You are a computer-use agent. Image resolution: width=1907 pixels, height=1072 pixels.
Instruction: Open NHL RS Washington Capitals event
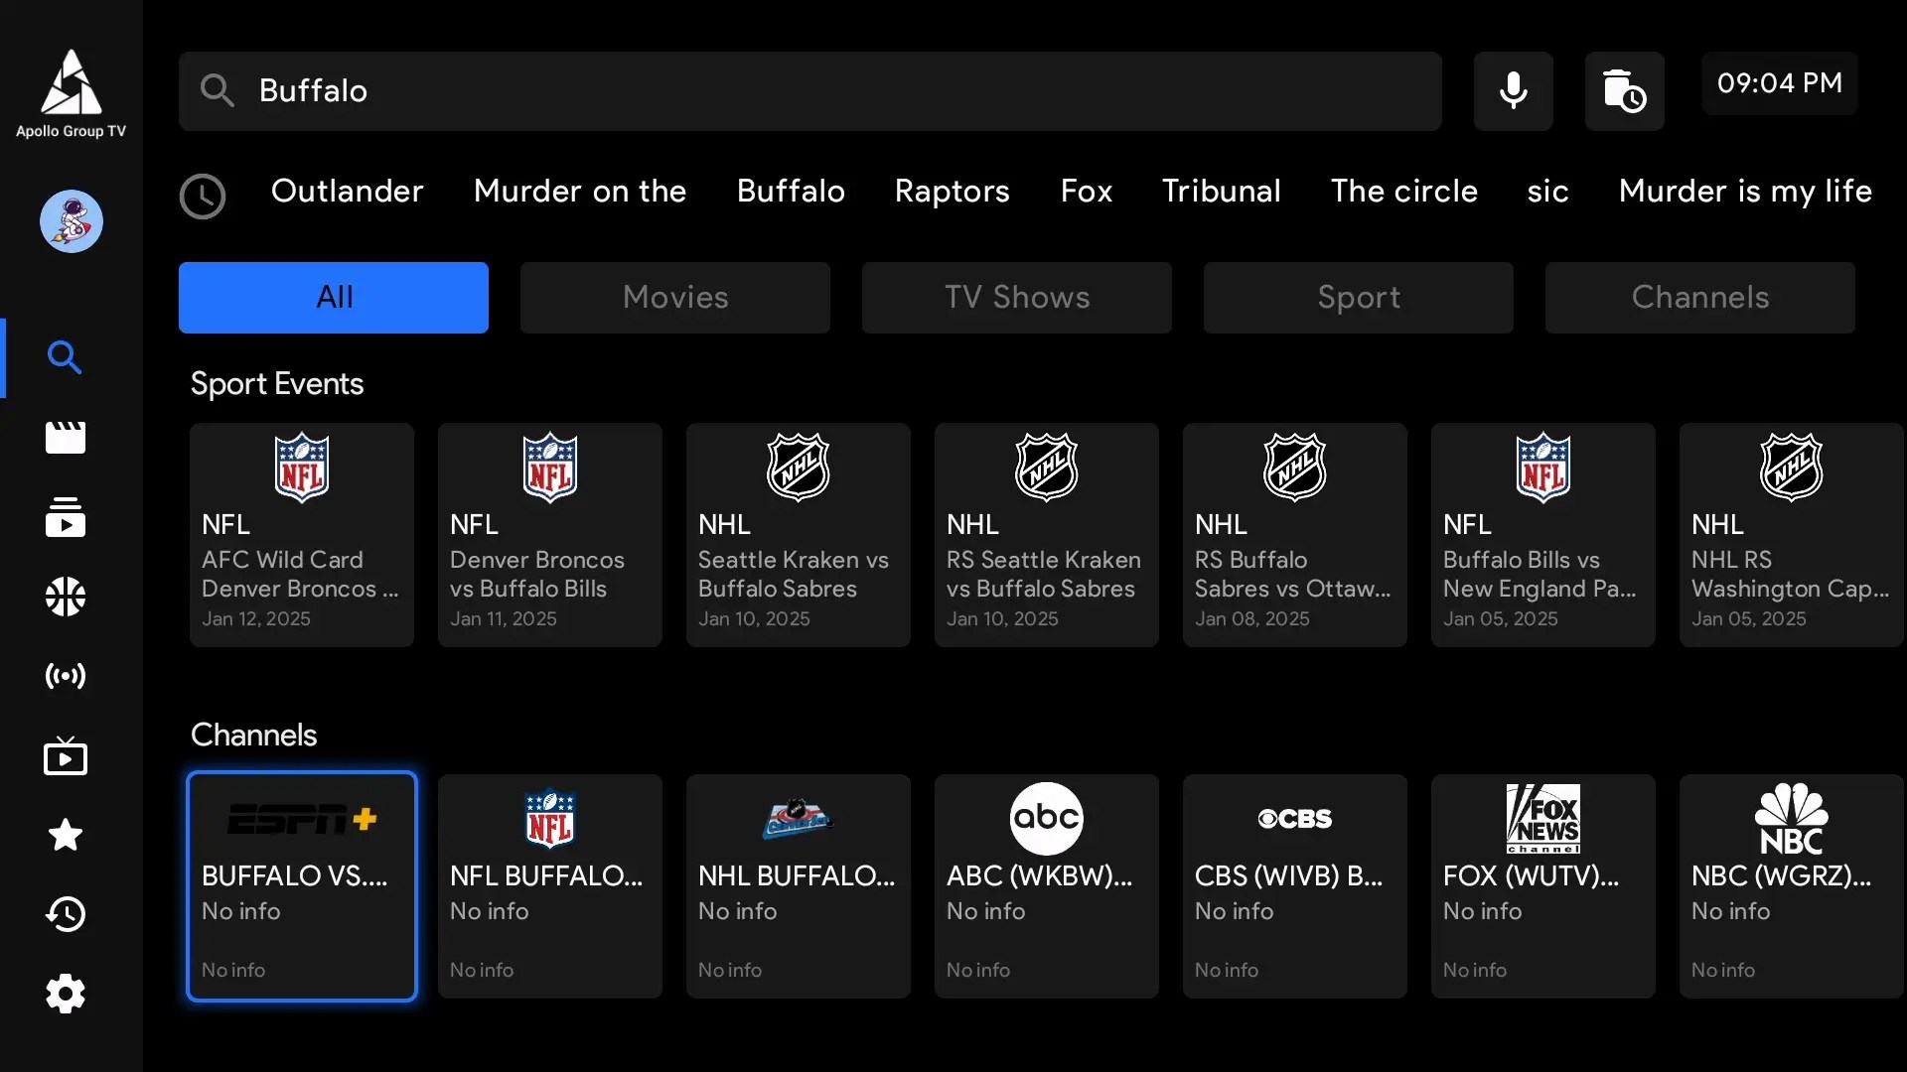1792,535
